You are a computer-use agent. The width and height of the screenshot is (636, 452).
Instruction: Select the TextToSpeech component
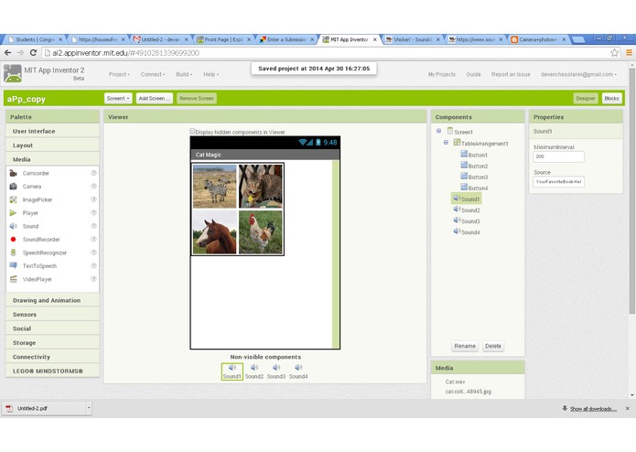(39, 266)
